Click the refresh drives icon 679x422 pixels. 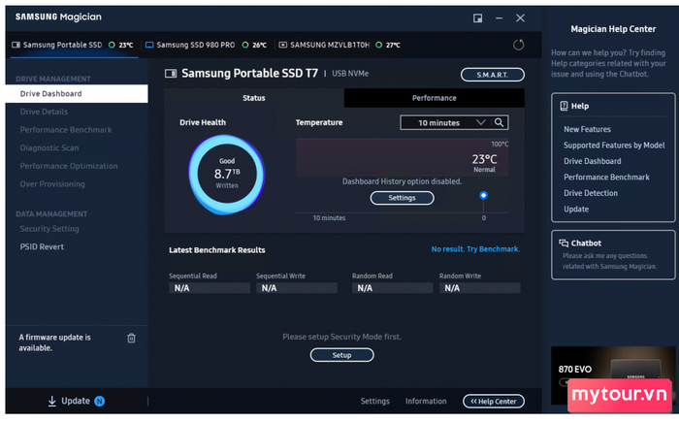pos(518,45)
